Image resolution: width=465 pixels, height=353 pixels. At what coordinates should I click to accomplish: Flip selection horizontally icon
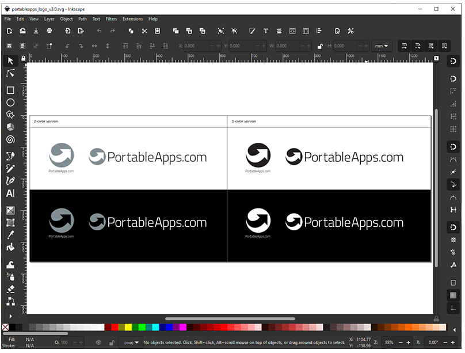94,46
